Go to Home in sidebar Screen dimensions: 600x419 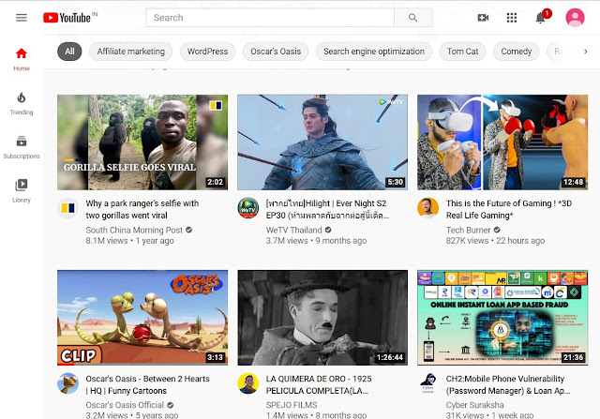tap(22, 60)
